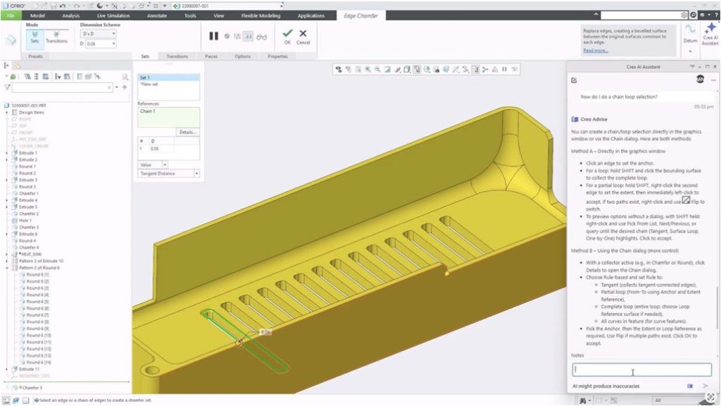Select Set 1 in sets list
Screen dimensions: 721x406
168,77
